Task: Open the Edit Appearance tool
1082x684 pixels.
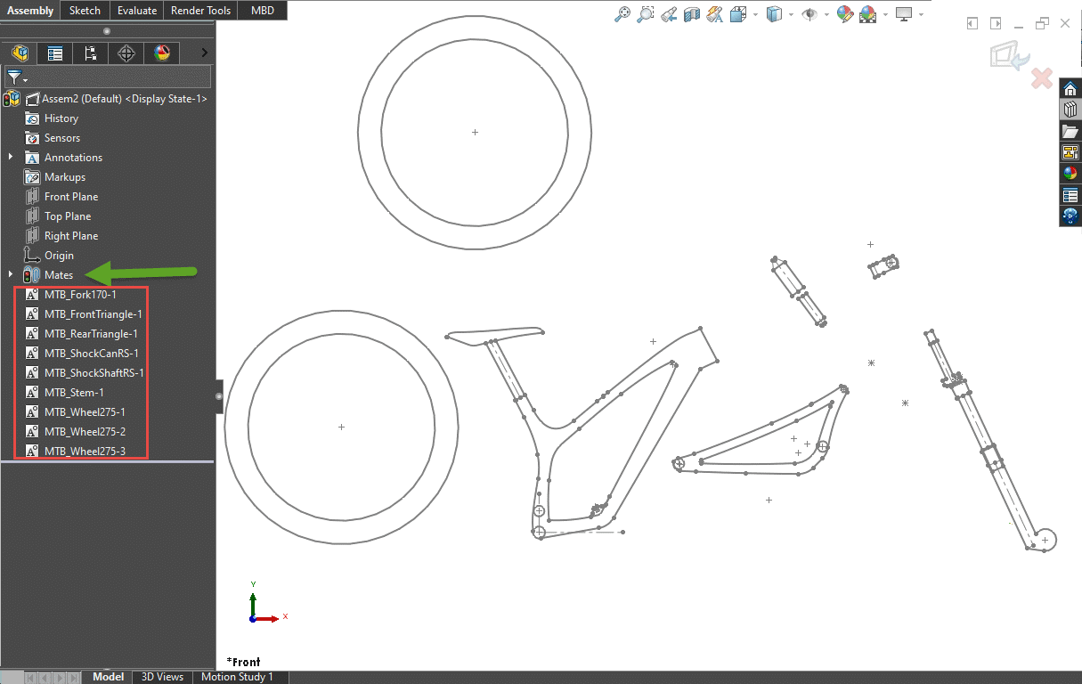Action: click(844, 14)
